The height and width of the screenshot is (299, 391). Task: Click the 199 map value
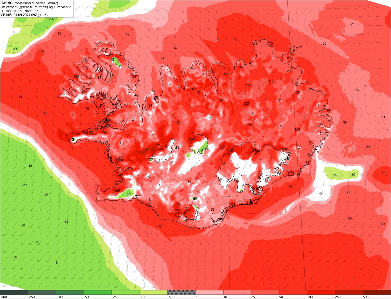coord(285,149)
